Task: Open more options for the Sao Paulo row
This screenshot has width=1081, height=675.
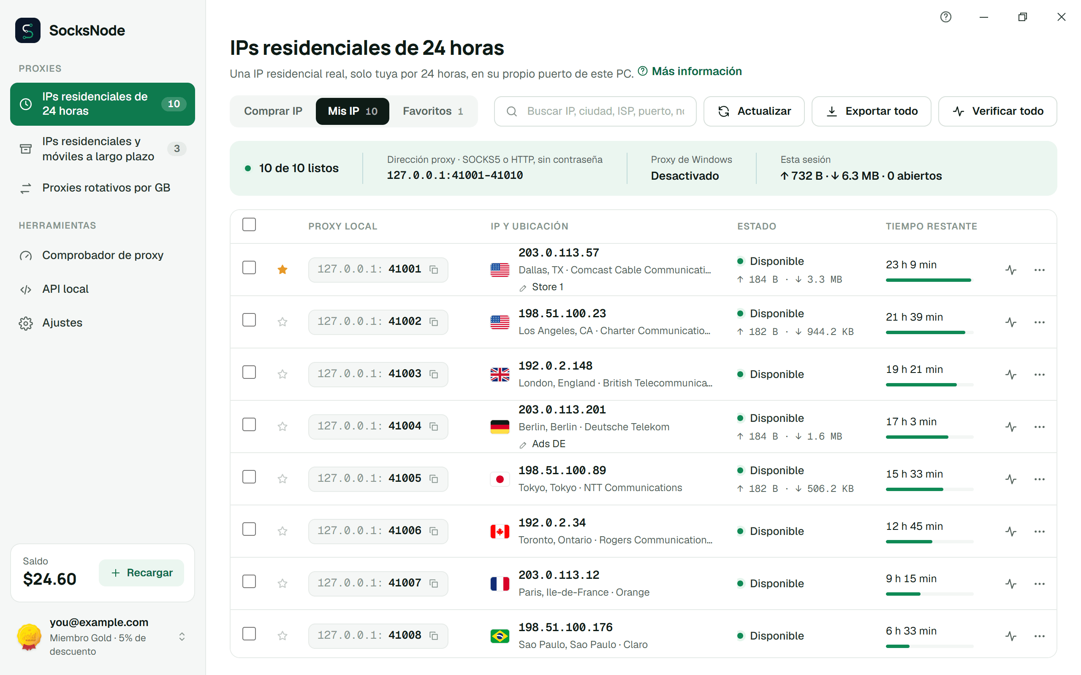Action: coord(1039,636)
